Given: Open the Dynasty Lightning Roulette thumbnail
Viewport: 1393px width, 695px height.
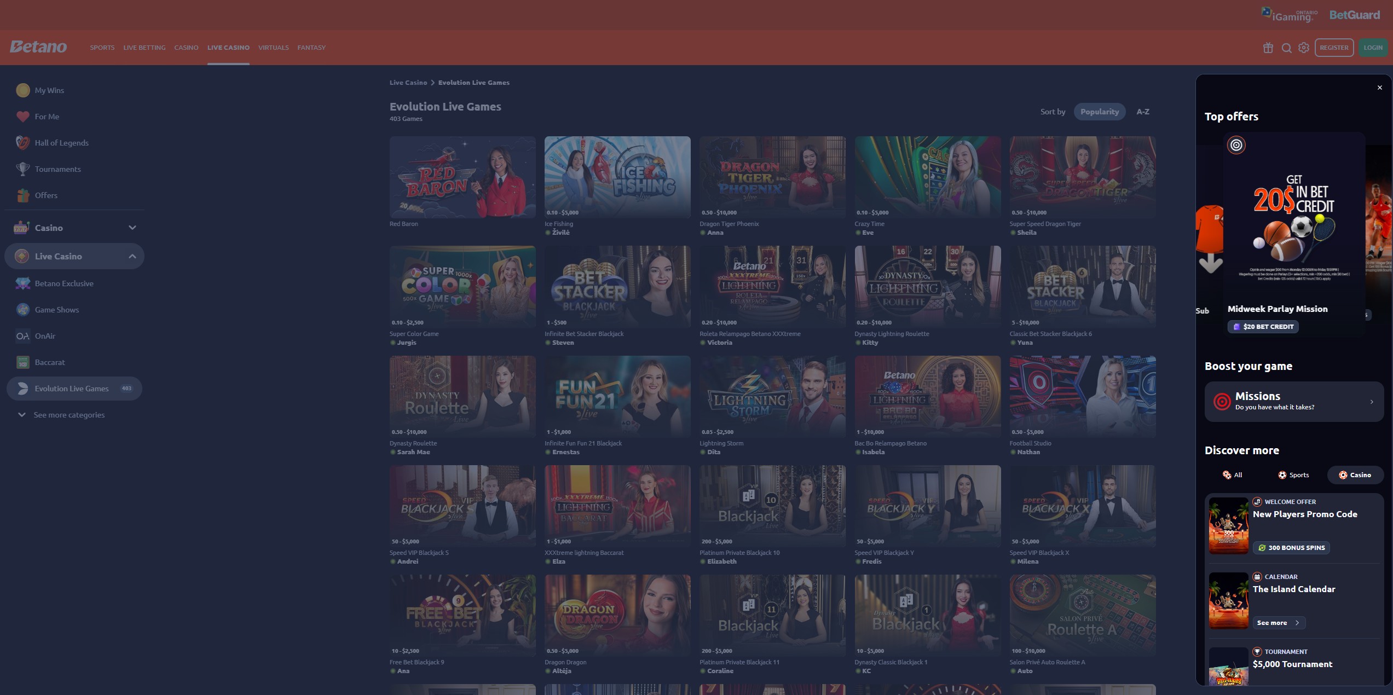Looking at the screenshot, I should (928, 287).
